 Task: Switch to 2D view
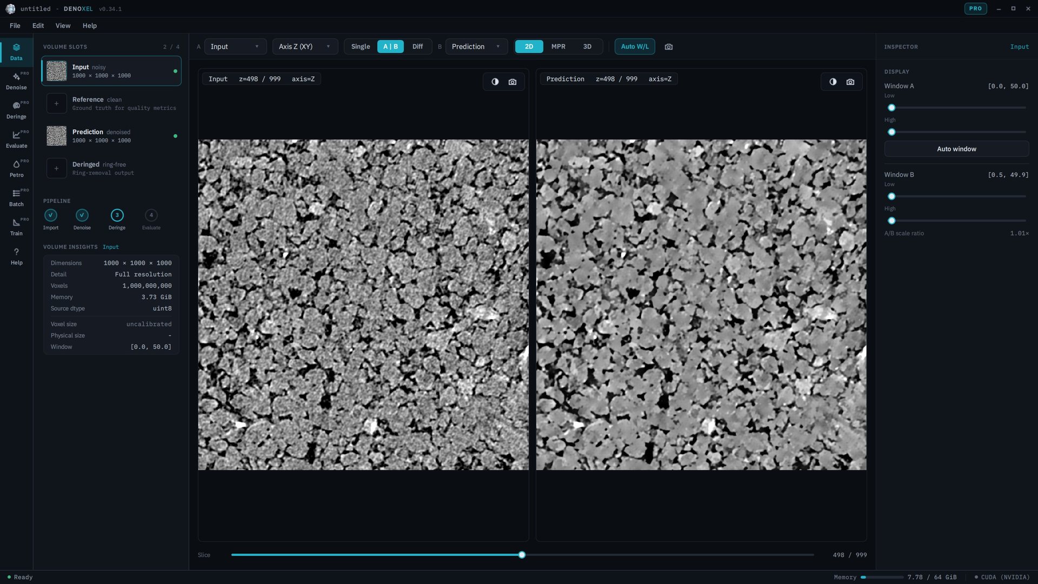[529, 47]
